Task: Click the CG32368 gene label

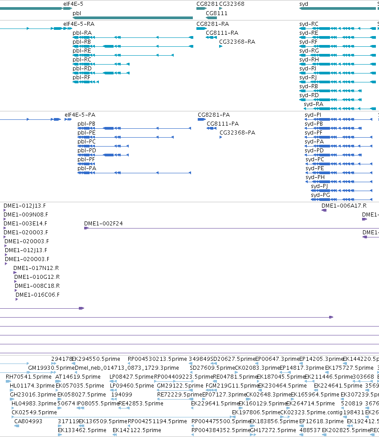Action: tap(232, 4)
